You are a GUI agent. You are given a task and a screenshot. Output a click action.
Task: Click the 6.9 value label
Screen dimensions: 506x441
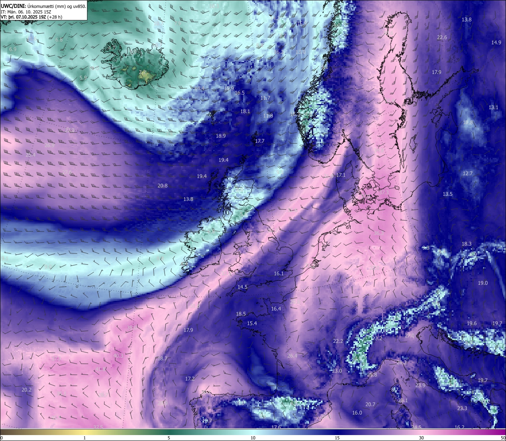pyautogui.click(x=12, y=49)
